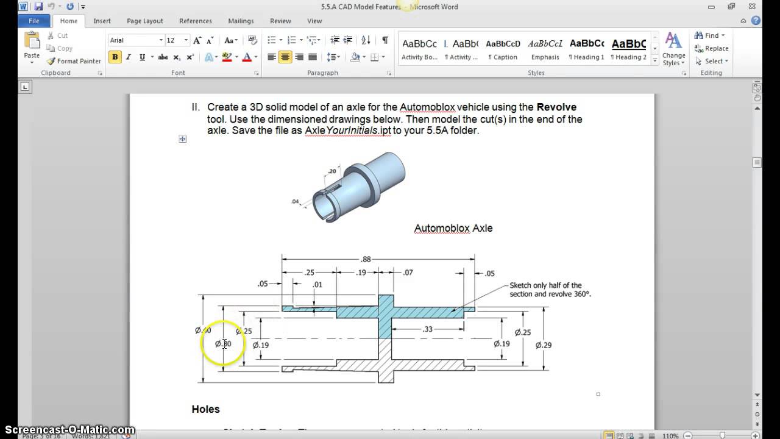Zoom out with the minus button
Viewport: 780px width, 439px height.
687,436
